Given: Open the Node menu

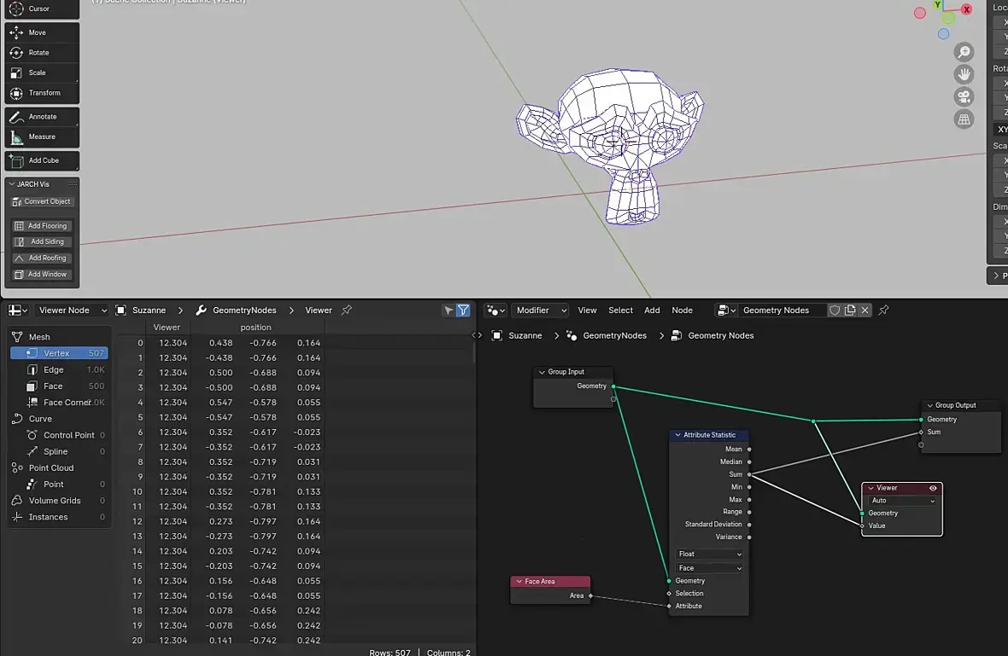Looking at the screenshot, I should (682, 310).
